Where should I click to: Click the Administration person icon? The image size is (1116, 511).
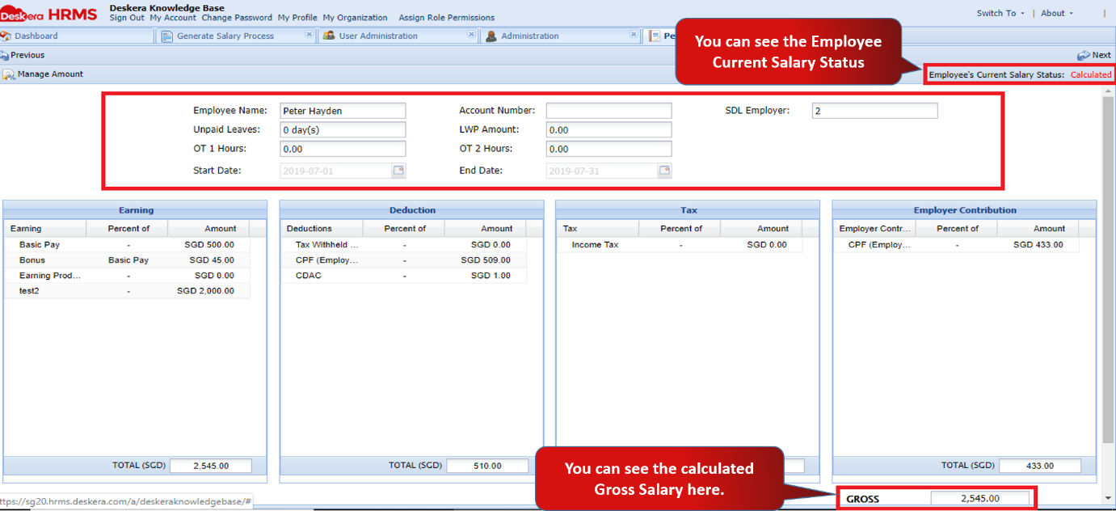(491, 36)
